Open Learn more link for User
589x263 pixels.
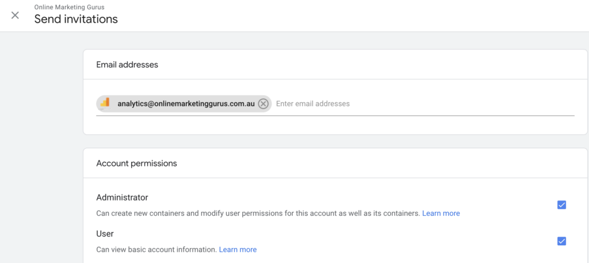pos(238,249)
